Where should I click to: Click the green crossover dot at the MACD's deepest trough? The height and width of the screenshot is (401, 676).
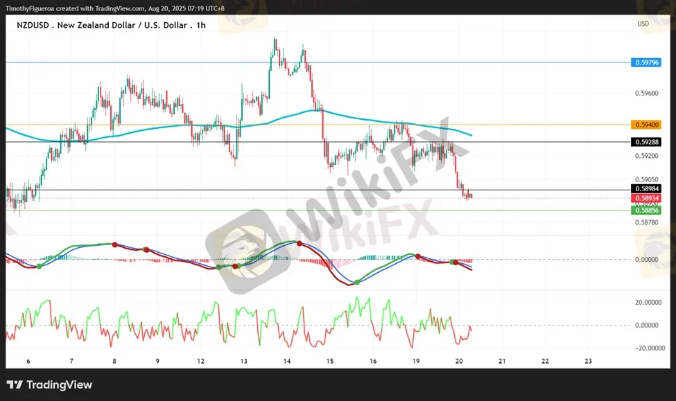[x=357, y=283]
